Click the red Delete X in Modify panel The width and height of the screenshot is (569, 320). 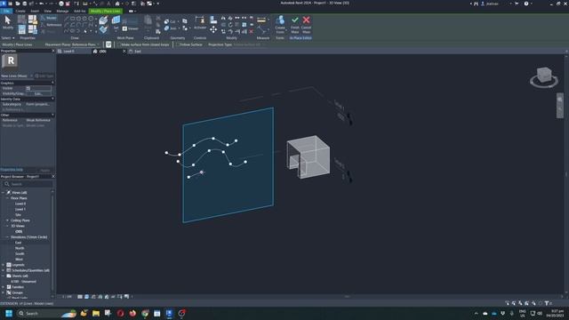pos(251,32)
